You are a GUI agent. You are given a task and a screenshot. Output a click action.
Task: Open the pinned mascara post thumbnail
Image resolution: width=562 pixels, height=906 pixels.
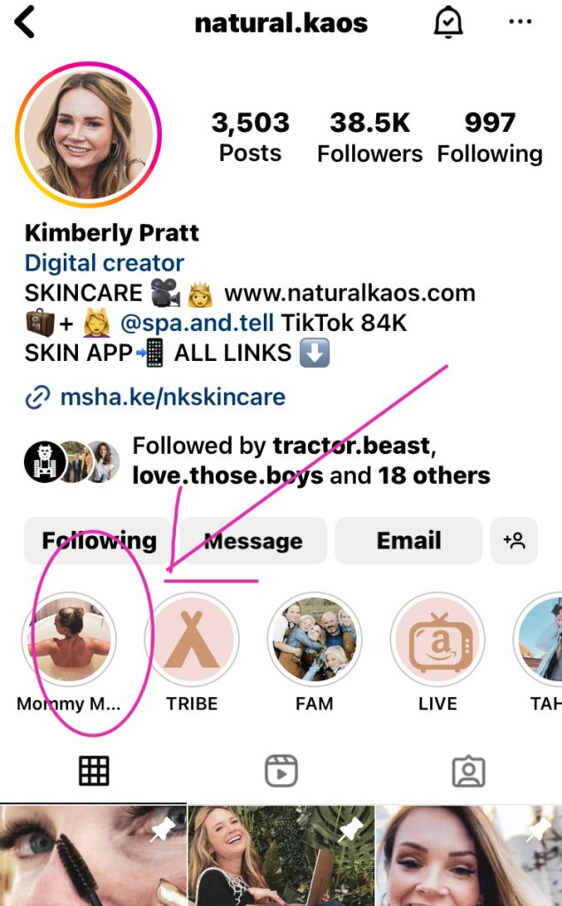coord(93,856)
